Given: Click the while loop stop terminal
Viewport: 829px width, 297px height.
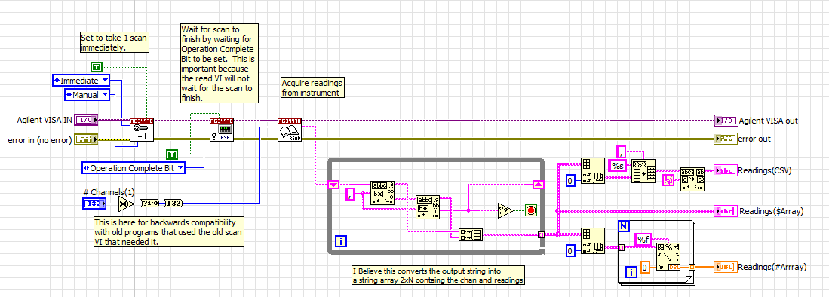Looking at the screenshot, I should point(531,210).
